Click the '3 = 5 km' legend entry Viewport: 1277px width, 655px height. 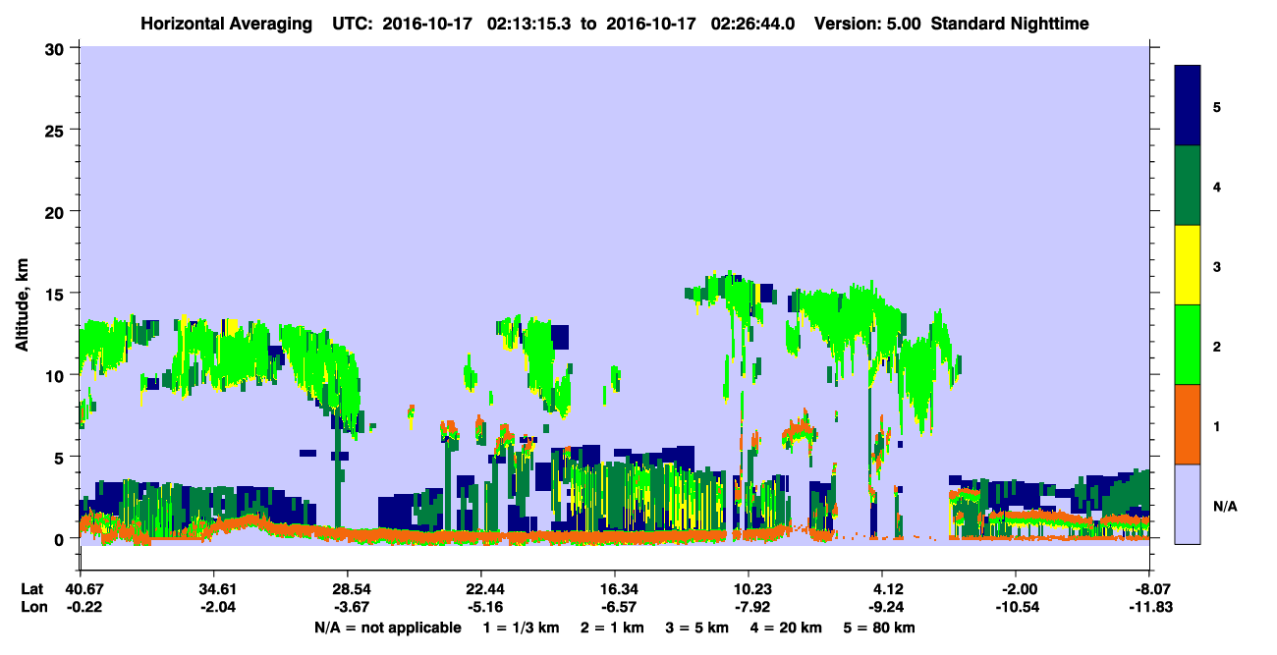coord(697,628)
